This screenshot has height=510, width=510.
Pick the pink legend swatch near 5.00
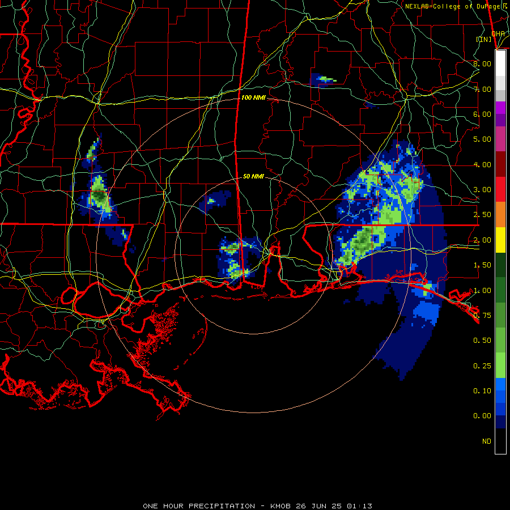pyautogui.click(x=500, y=139)
